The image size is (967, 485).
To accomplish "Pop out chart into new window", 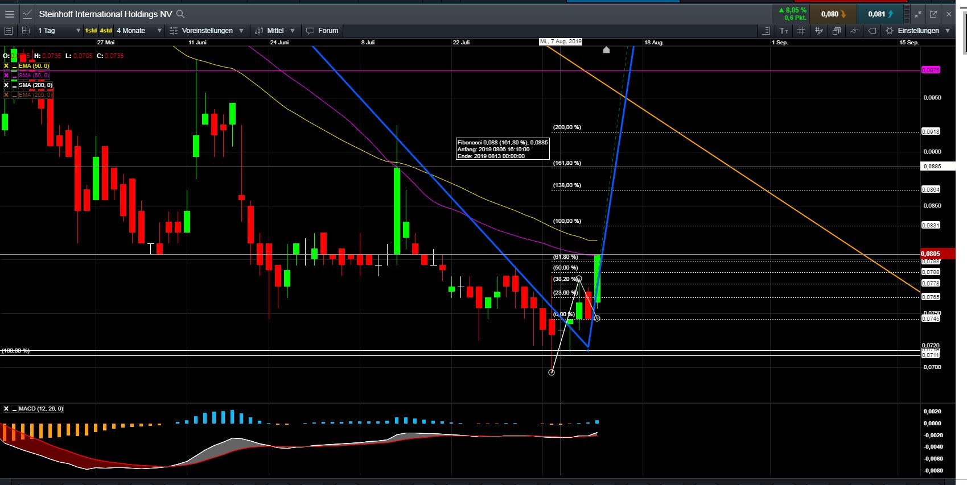I will click(933, 14).
